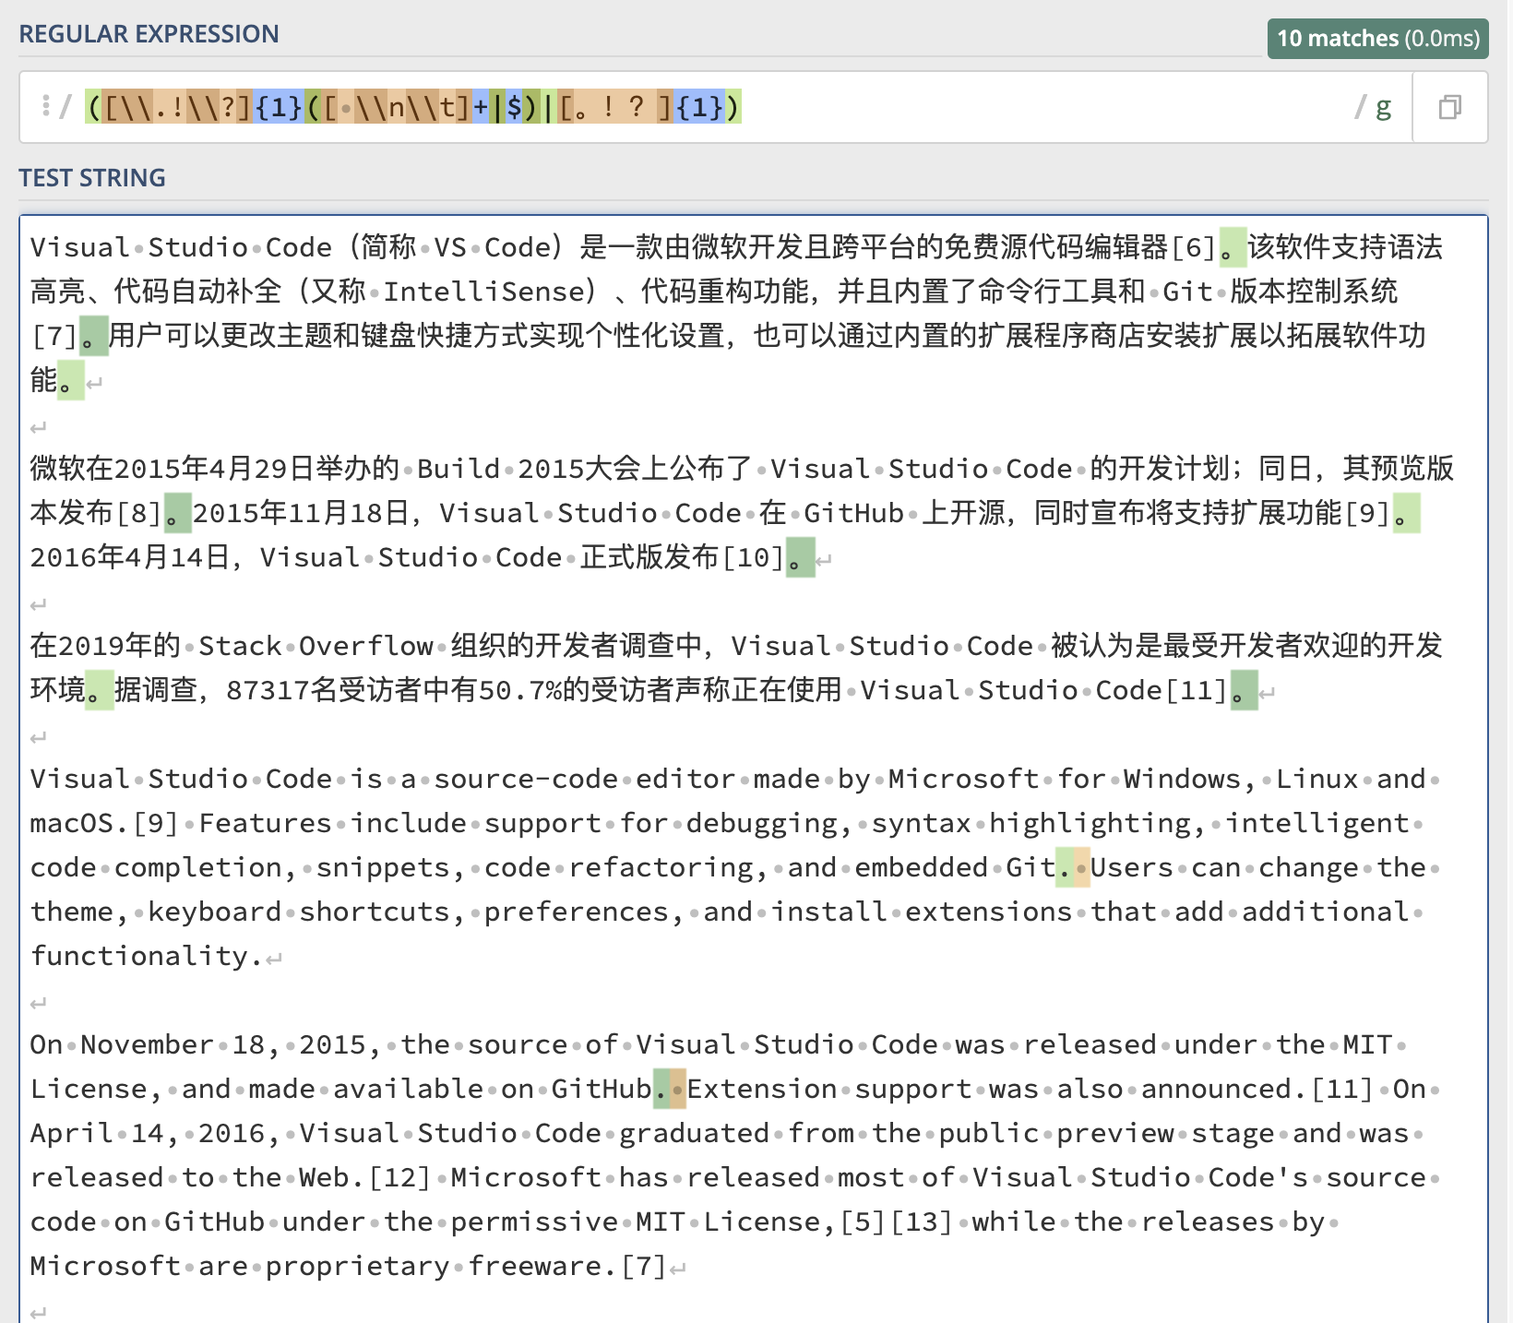Click the word 'November' in the test string
This screenshot has height=1323, width=1513.
click(148, 1044)
